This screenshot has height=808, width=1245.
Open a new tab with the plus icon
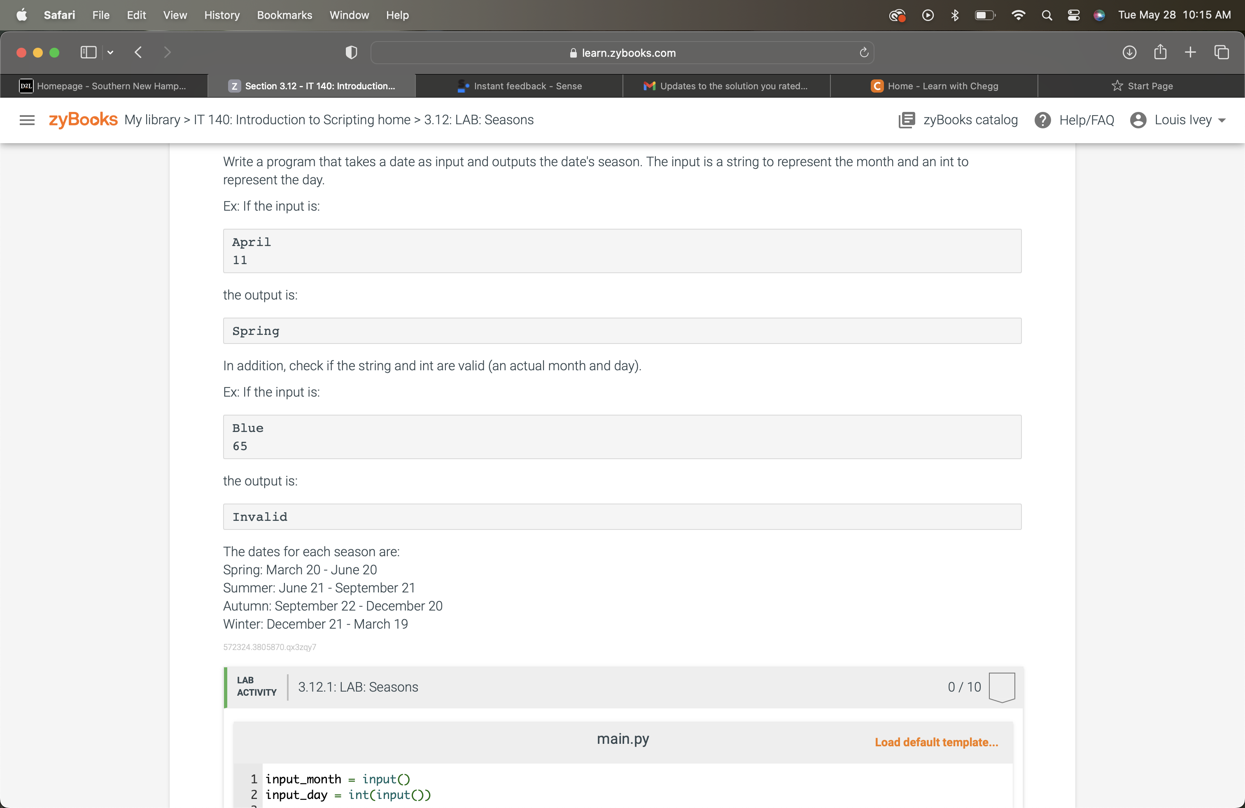click(x=1190, y=52)
